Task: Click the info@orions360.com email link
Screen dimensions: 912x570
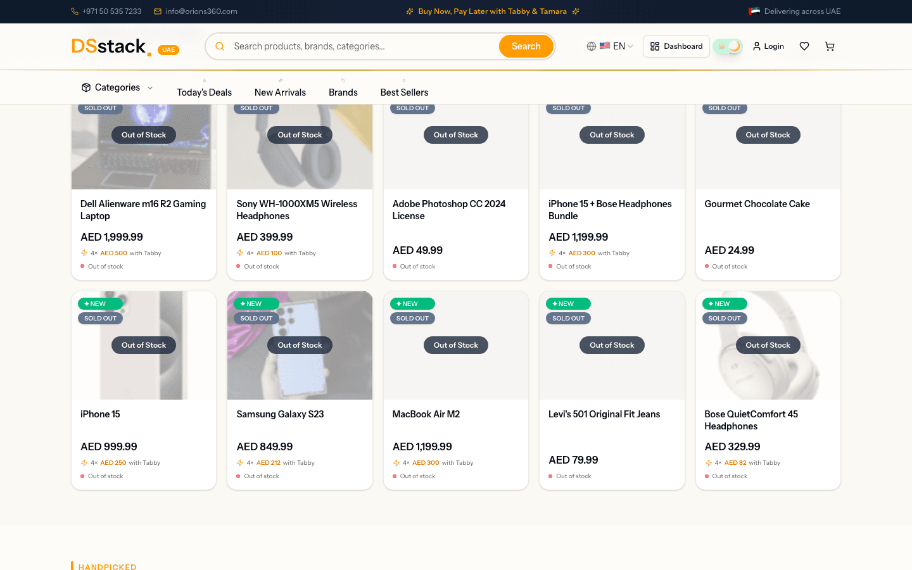Action: click(201, 11)
